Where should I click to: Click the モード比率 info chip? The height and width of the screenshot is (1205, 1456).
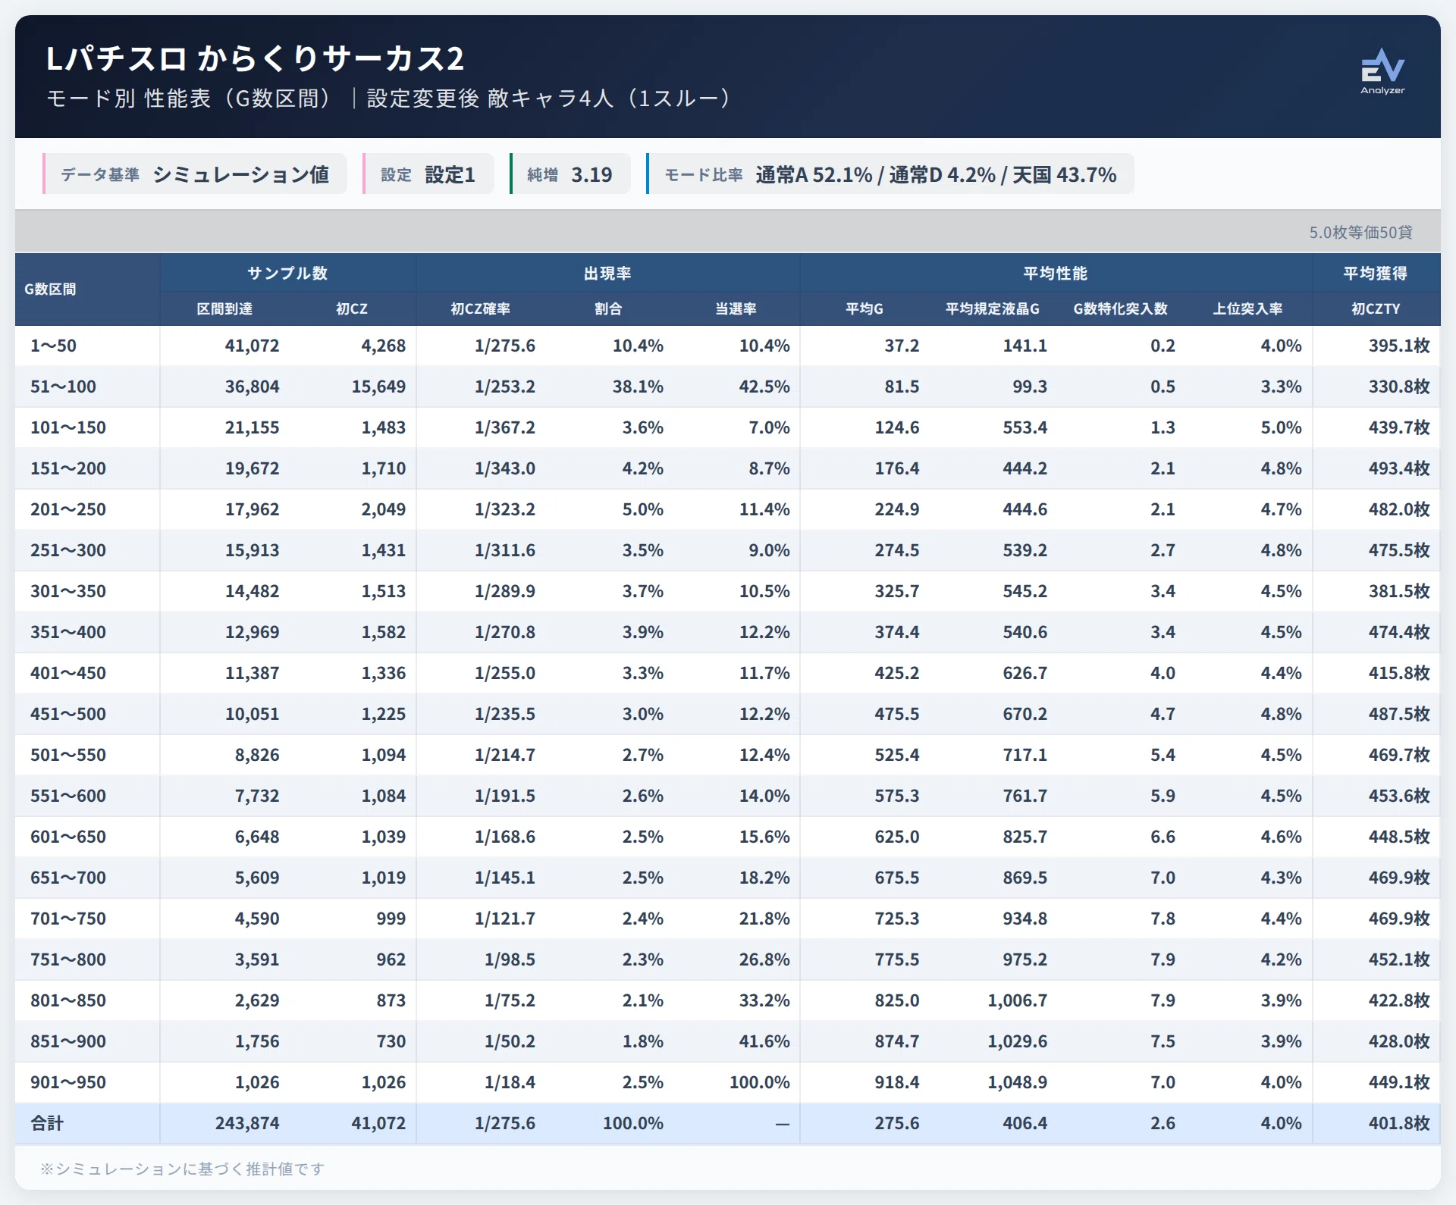890,174
